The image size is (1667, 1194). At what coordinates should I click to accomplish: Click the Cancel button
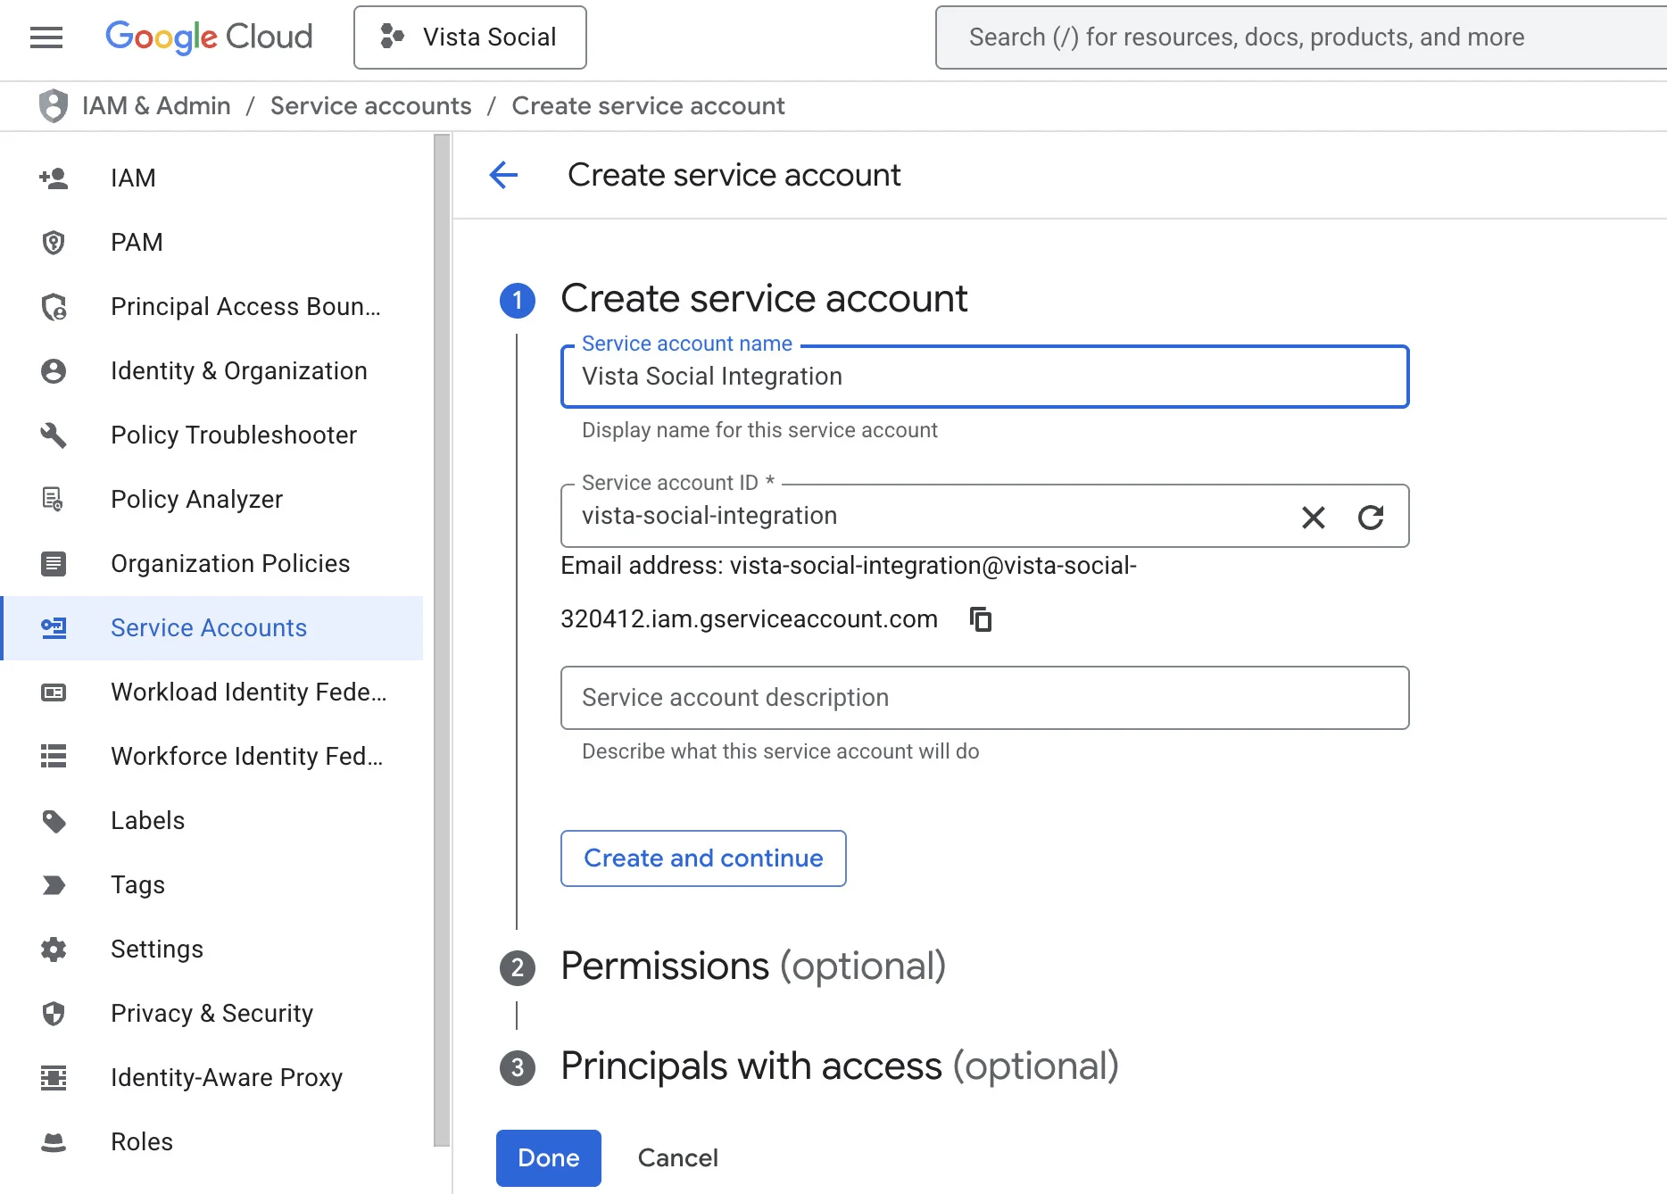pyautogui.click(x=678, y=1158)
